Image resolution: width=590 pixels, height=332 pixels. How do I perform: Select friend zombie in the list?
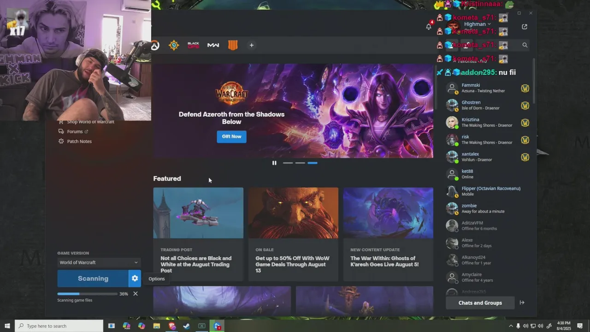tap(487, 208)
